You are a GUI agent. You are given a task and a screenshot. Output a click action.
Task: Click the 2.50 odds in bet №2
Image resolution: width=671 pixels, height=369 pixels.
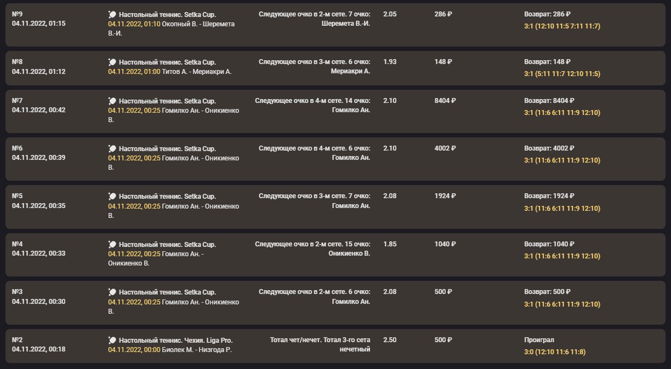click(390, 340)
